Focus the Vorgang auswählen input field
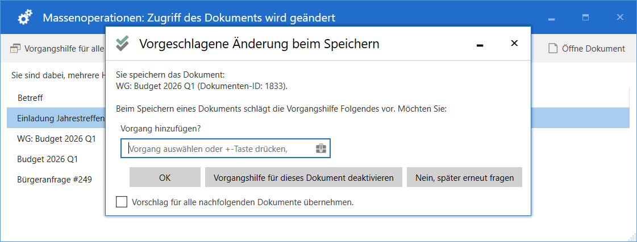 219,148
